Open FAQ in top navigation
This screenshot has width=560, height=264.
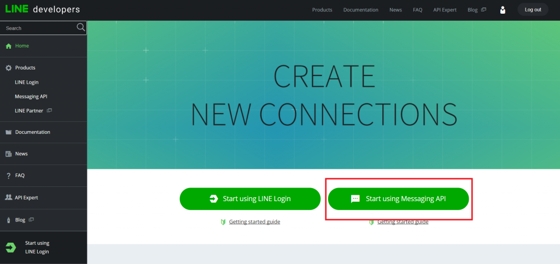click(x=417, y=10)
